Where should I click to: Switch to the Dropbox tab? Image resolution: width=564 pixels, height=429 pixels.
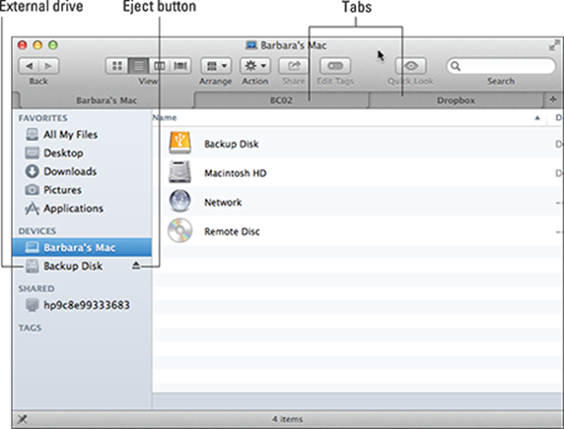coord(456,100)
